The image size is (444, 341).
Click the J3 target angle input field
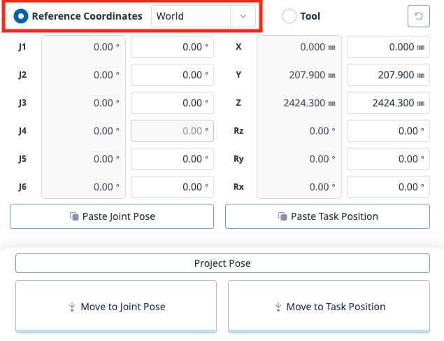(x=172, y=103)
